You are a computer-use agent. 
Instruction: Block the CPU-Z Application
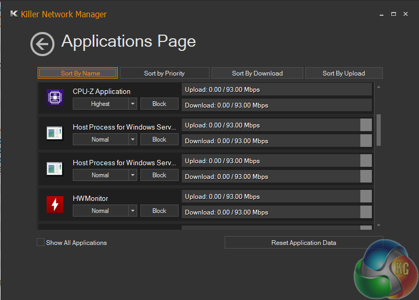click(x=159, y=104)
